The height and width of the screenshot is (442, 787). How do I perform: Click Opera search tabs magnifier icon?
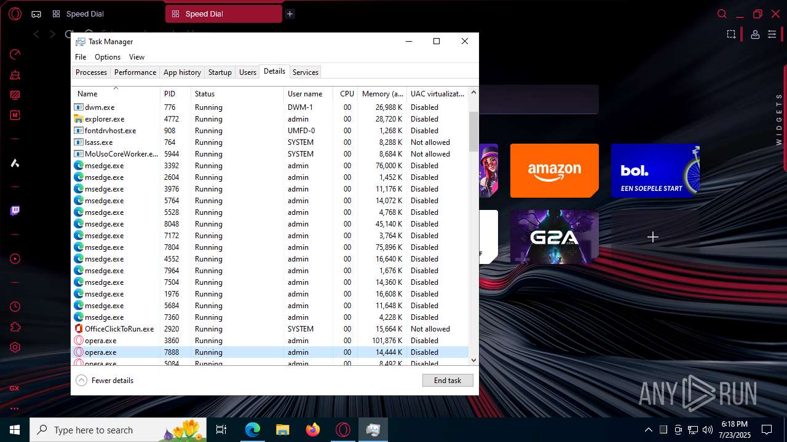(722, 14)
